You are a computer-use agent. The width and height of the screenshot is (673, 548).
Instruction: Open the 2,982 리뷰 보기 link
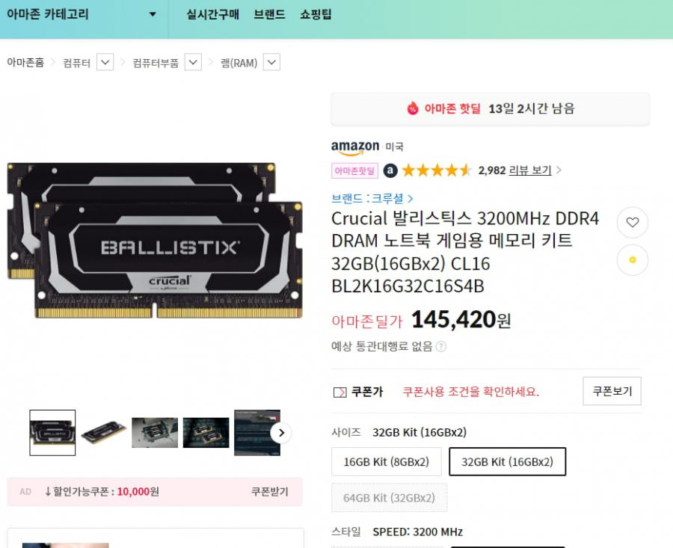click(x=515, y=170)
